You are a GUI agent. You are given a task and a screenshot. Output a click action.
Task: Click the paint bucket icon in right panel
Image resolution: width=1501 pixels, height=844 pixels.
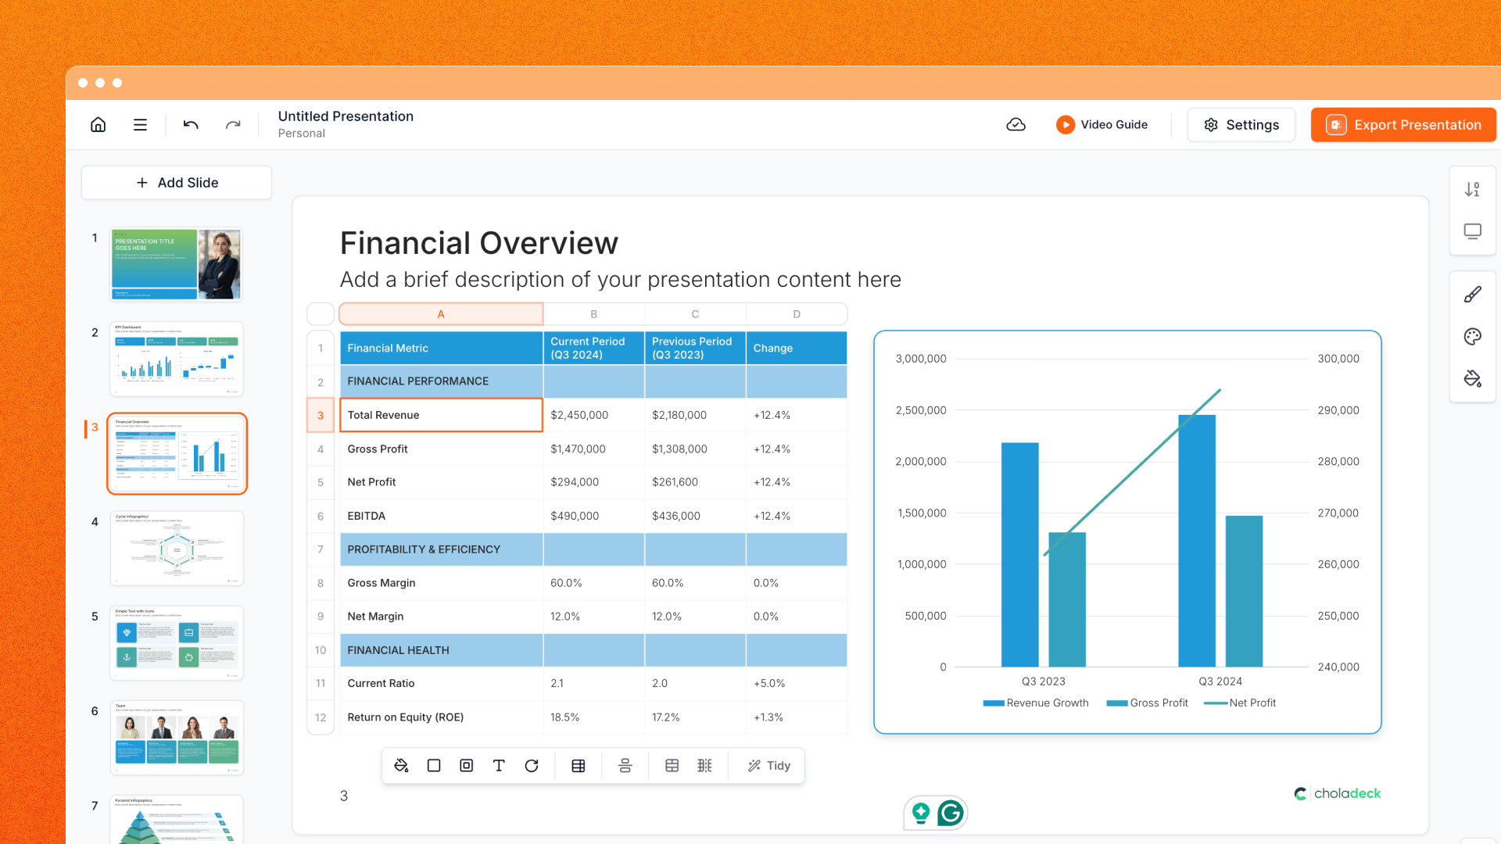(x=1473, y=379)
